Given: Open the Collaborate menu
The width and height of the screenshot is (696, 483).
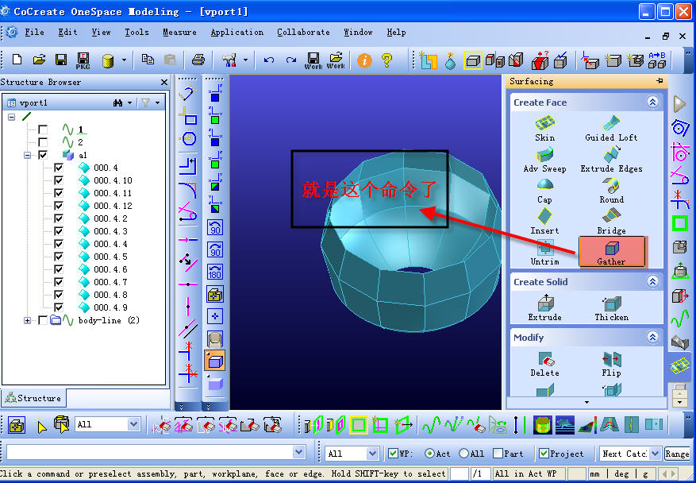Looking at the screenshot, I should coord(303,32).
